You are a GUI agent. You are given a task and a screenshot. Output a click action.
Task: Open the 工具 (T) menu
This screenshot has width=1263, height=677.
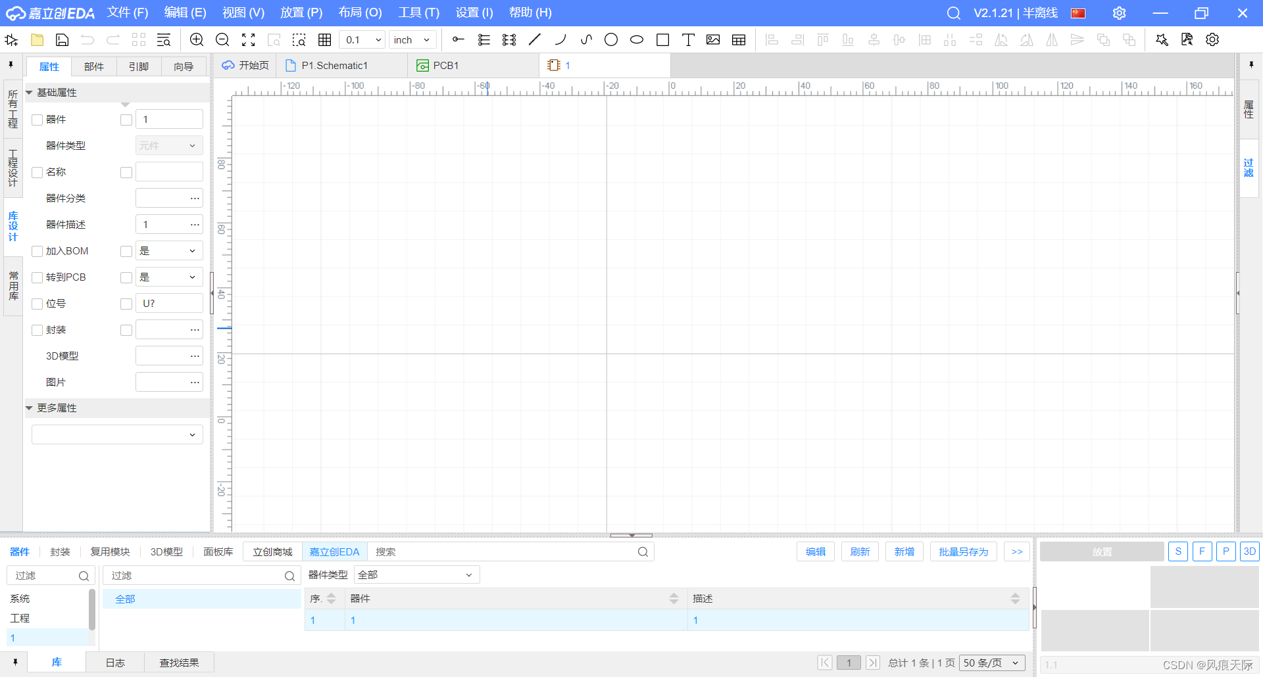418,13
